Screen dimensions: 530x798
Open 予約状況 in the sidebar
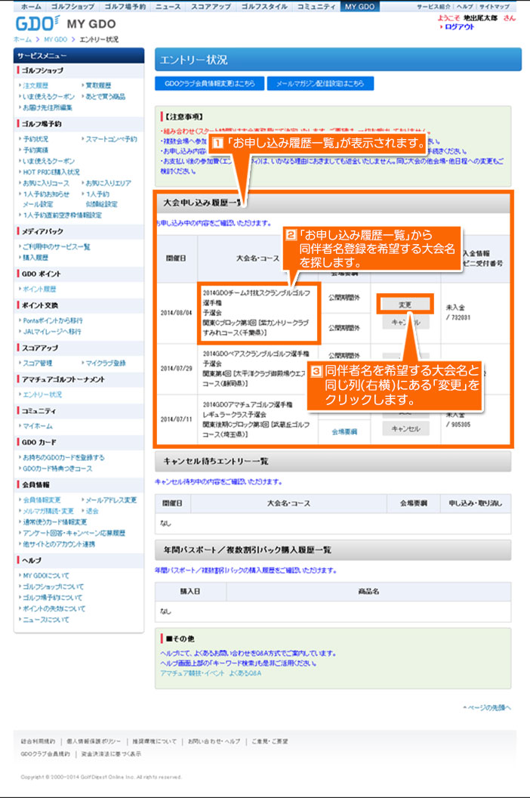[35, 139]
